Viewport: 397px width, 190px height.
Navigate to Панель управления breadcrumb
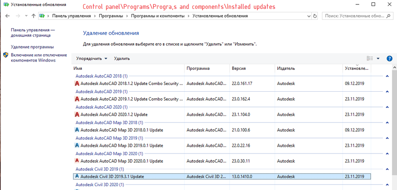point(71,16)
